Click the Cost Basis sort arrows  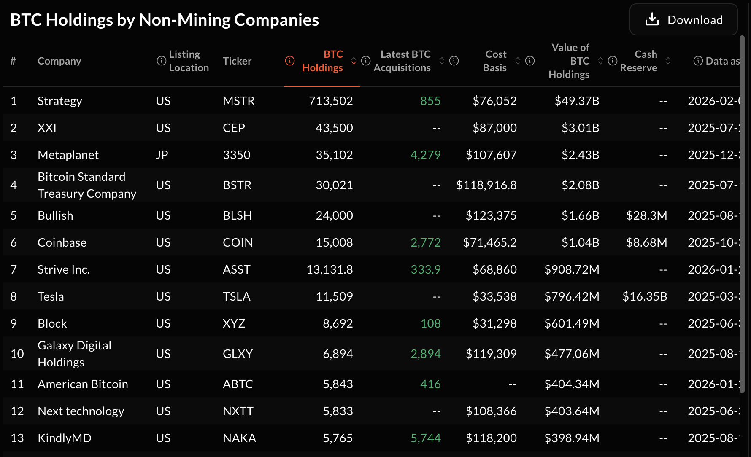518,61
